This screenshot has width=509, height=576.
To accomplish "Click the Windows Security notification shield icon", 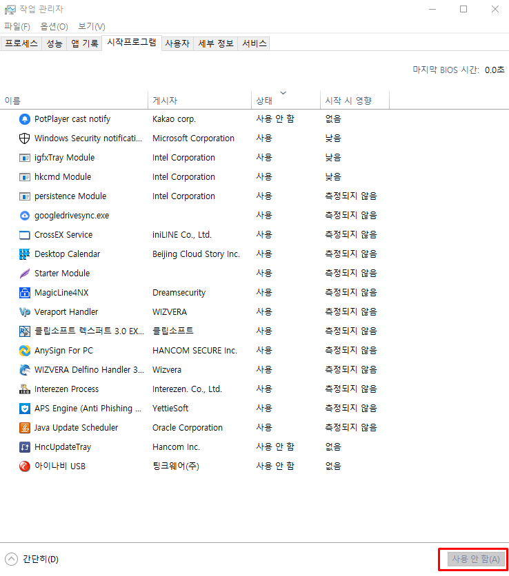I will [25, 138].
